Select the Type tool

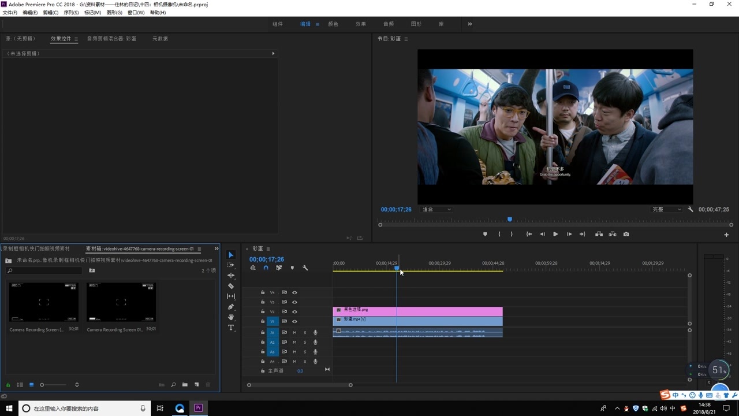coord(231,328)
